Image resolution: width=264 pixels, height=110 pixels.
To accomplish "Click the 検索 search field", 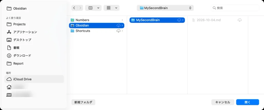I will pyautogui.click(x=235, y=8).
